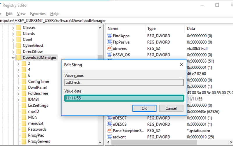Screen dimensions: 233x146
Task: Click the FtpPasive DWORD icon
Action: pos(110,42)
